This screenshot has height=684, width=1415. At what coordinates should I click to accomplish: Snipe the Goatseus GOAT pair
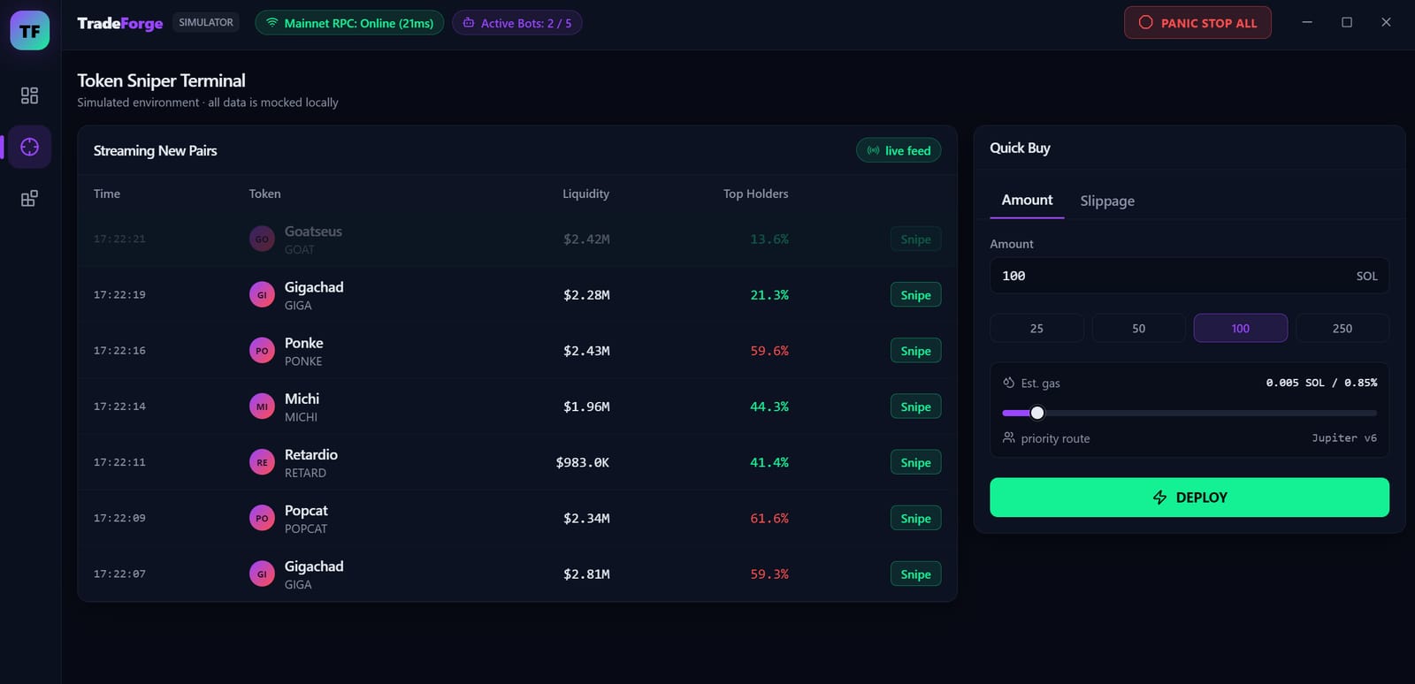(x=915, y=239)
